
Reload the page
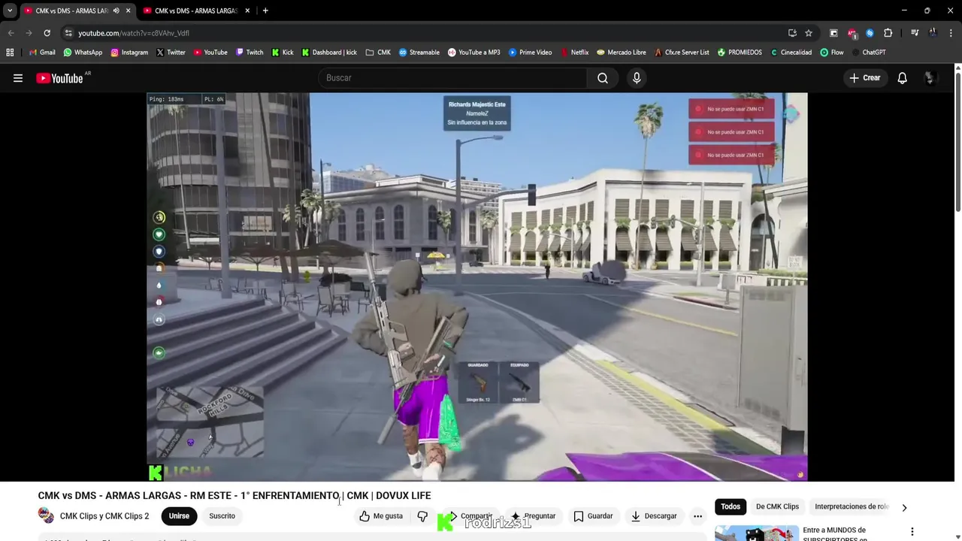[47, 33]
